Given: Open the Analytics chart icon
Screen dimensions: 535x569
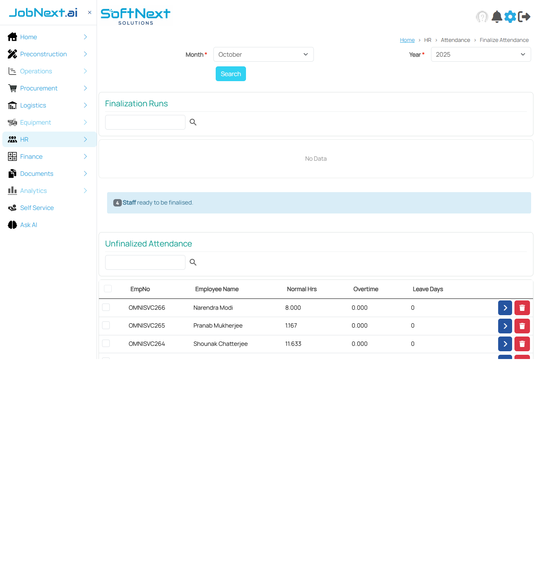Looking at the screenshot, I should click(12, 191).
